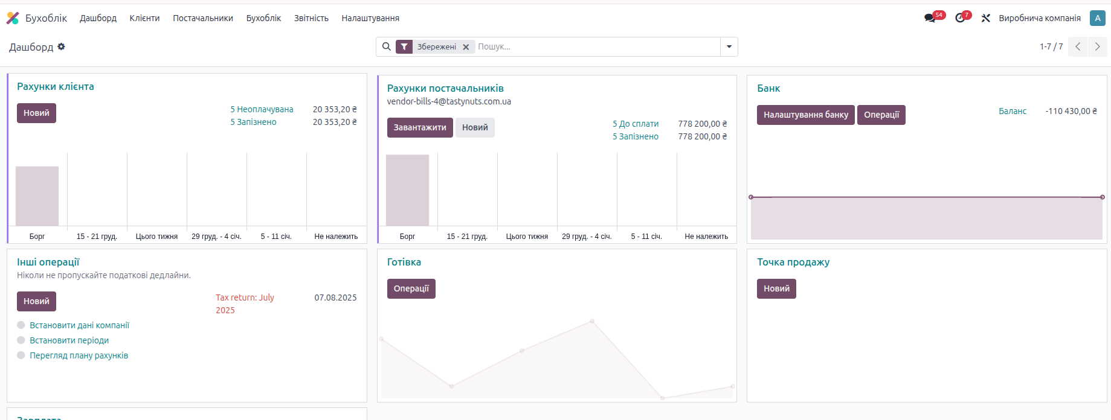Open the Налаштування menu
The height and width of the screenshot is (420, 1111).
(370, 18)
